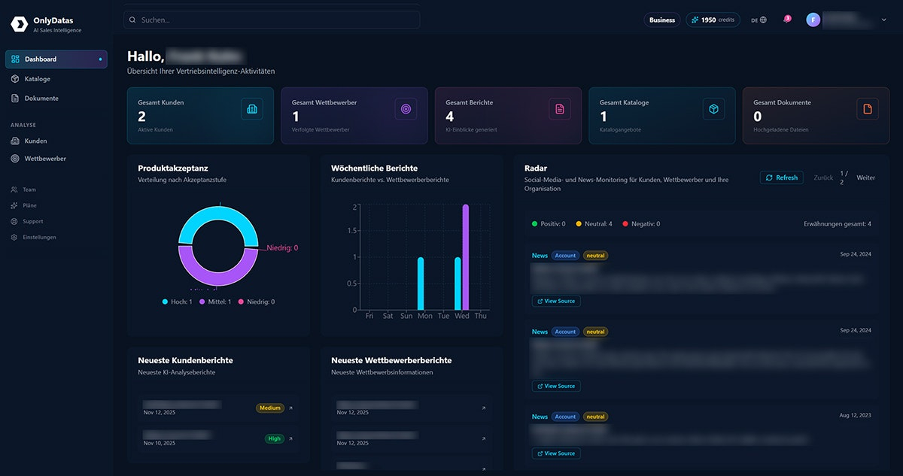903x476 pixels.
Task: Click the purple Wednesday bar in chart
Action: [x=466, y=257]
